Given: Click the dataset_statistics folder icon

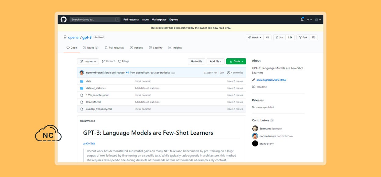Looking at the screenshot, I should click(x=82, y=88).
